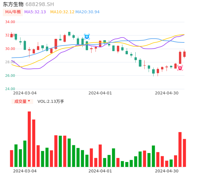Toggle the MA/牛熊 indicator button
This screenshot has height=175, width=198.
coord(13,12)
